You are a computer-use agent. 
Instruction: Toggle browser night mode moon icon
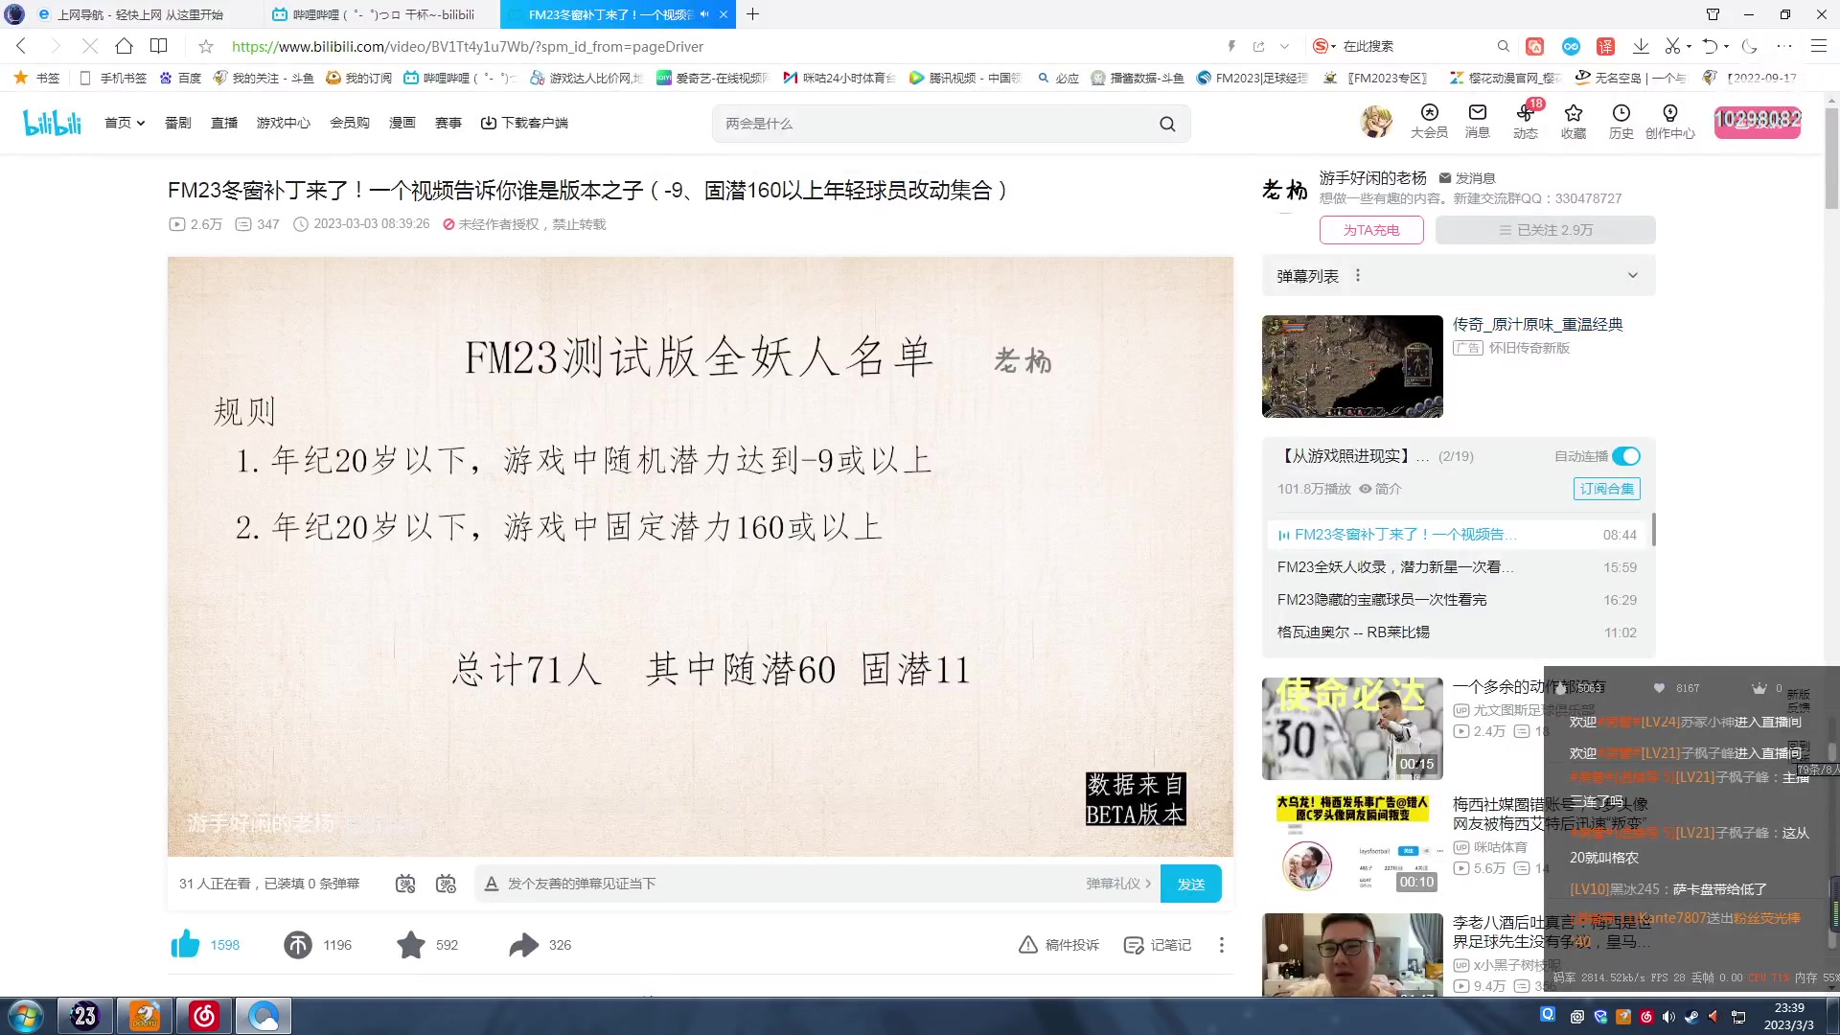(x=1750, y=46)
